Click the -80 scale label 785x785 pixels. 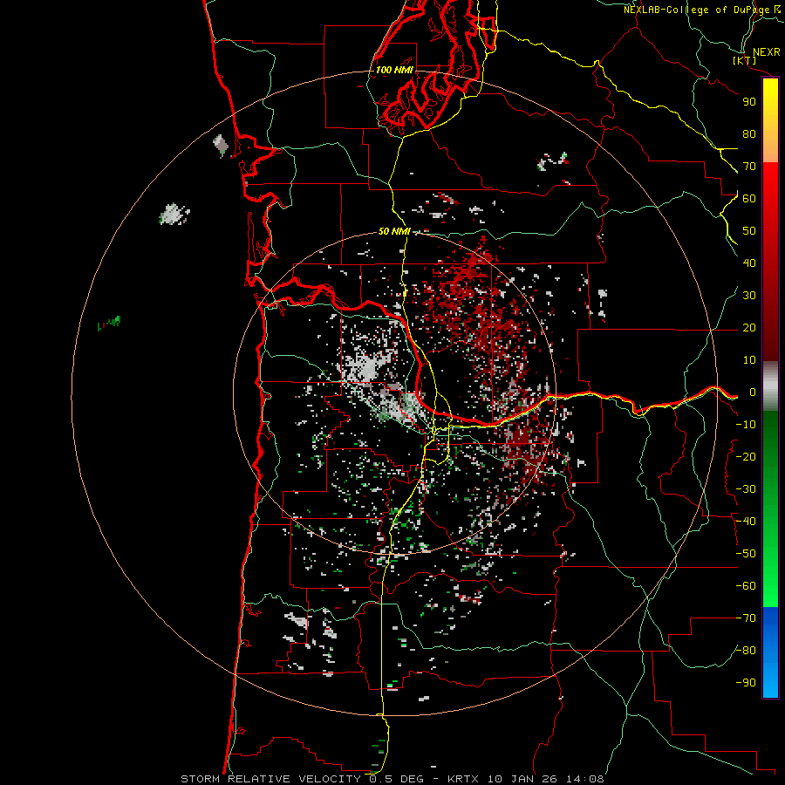tap(746, 651)
